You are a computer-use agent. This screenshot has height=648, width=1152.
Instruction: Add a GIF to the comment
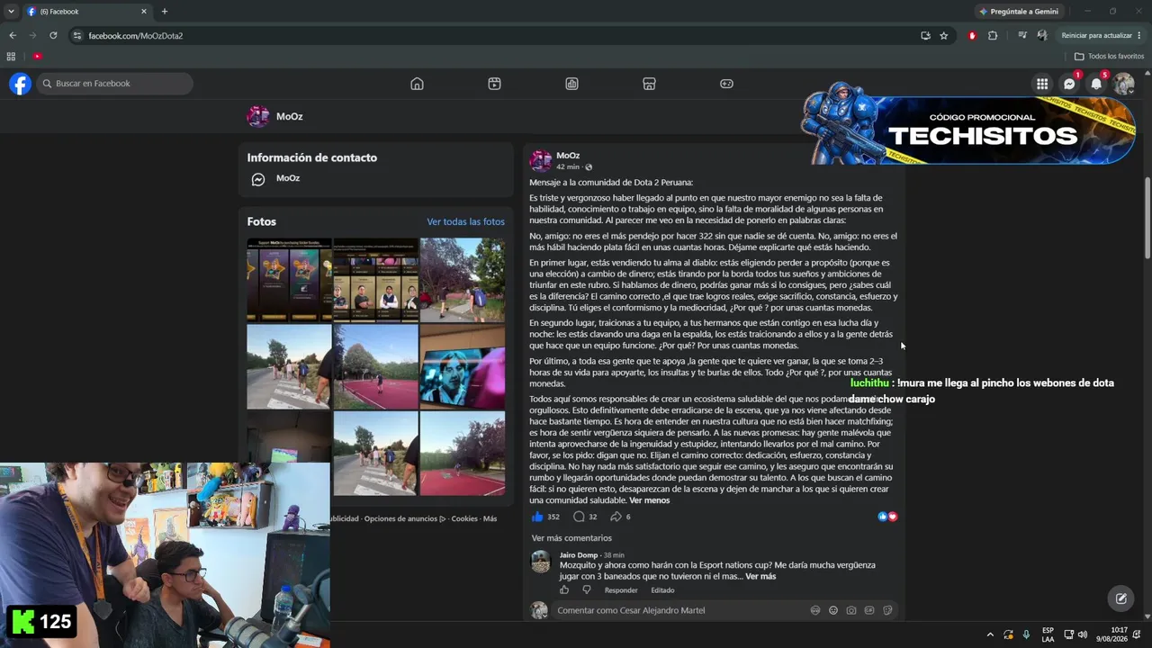click(x=869, y=610)
